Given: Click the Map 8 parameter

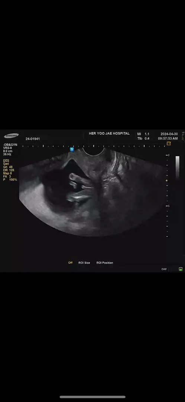Looking at the screenshot, I should (8, 173).
